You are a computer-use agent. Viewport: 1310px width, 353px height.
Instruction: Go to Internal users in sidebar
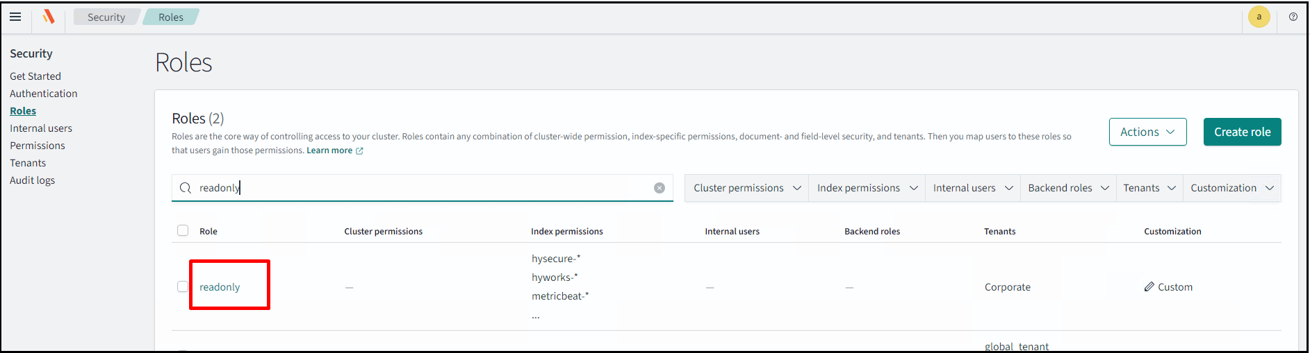(41, 128)
